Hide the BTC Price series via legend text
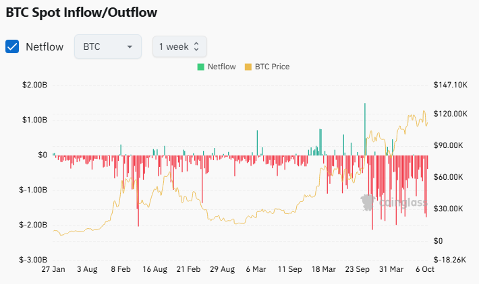Viewport: 479px width, 284px height. 271,67
